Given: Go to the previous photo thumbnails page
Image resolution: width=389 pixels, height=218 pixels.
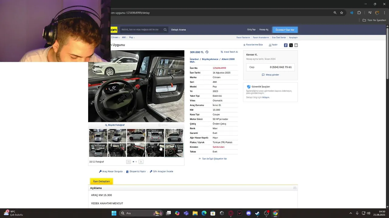Looking at the screenshot, I should (129, 162).
